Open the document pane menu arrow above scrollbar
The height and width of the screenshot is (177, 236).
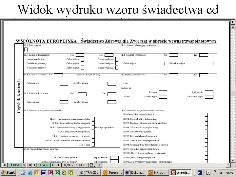[233, 22]
